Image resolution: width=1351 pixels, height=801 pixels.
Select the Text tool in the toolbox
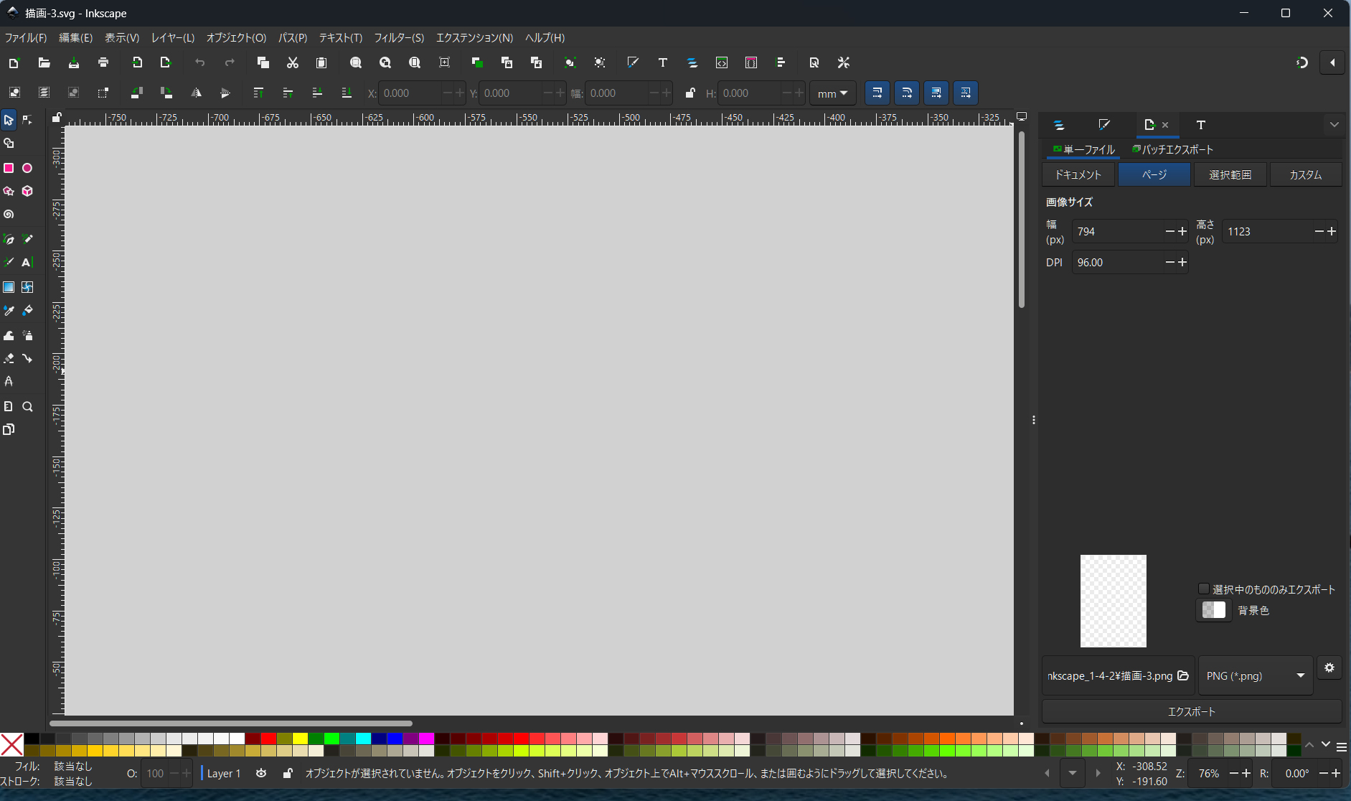(x=27, y=263)
